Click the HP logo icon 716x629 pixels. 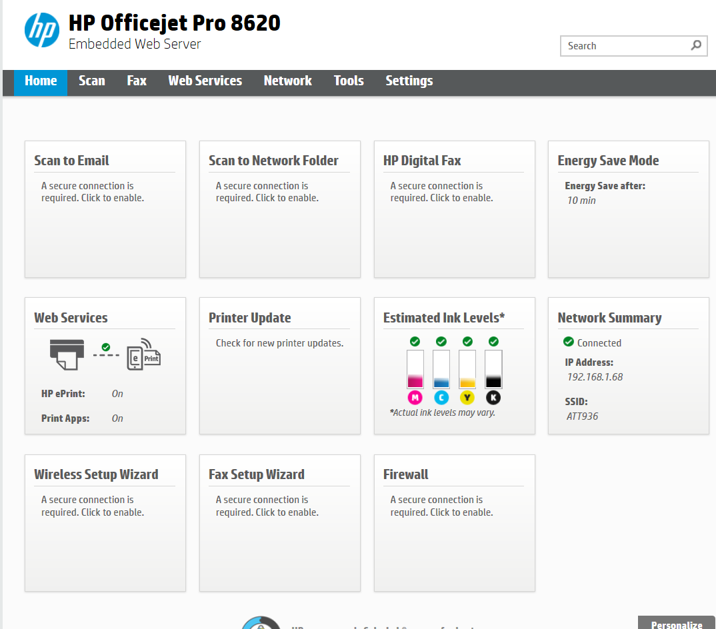click(x=42, y=30)
